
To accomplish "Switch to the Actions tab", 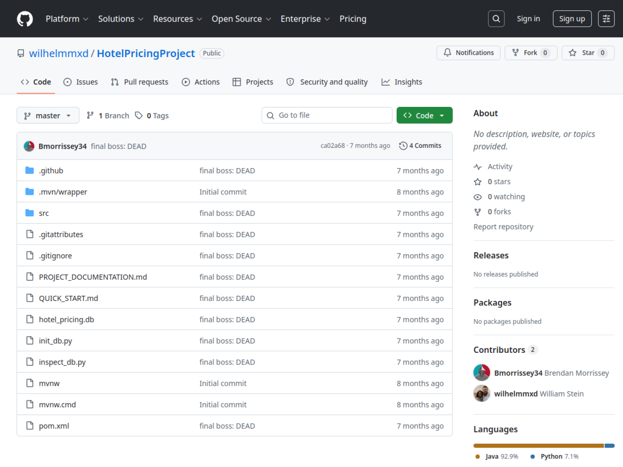I will (201, 82).
